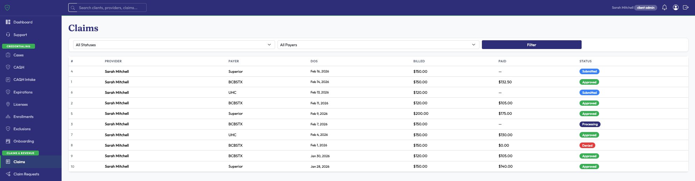Click DOS value Feb 14, 2026
This screenshot has height=181, width=695.
tap(320, 82)
